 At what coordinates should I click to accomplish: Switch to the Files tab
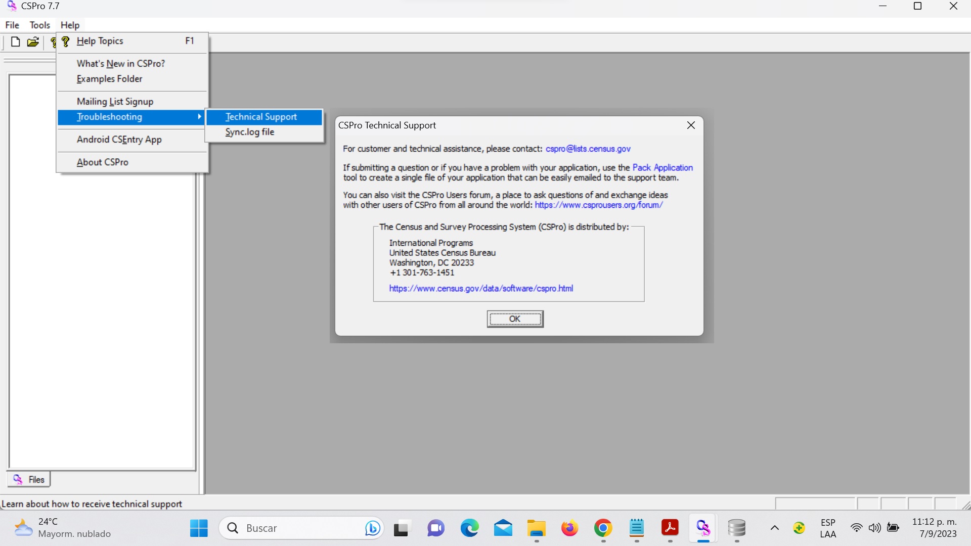coord(29,479)
